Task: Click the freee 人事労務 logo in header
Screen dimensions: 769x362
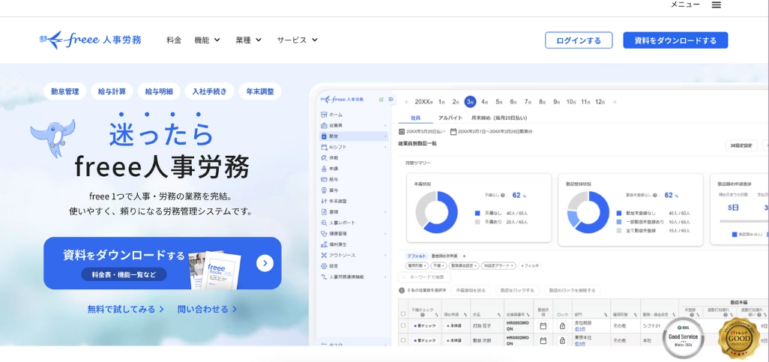Action: [90, 40]
